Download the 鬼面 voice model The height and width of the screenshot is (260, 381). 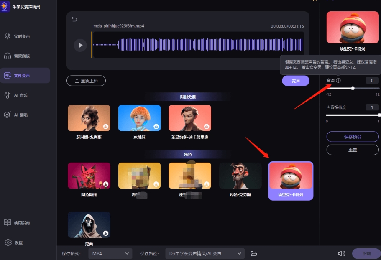coord(106,233)
